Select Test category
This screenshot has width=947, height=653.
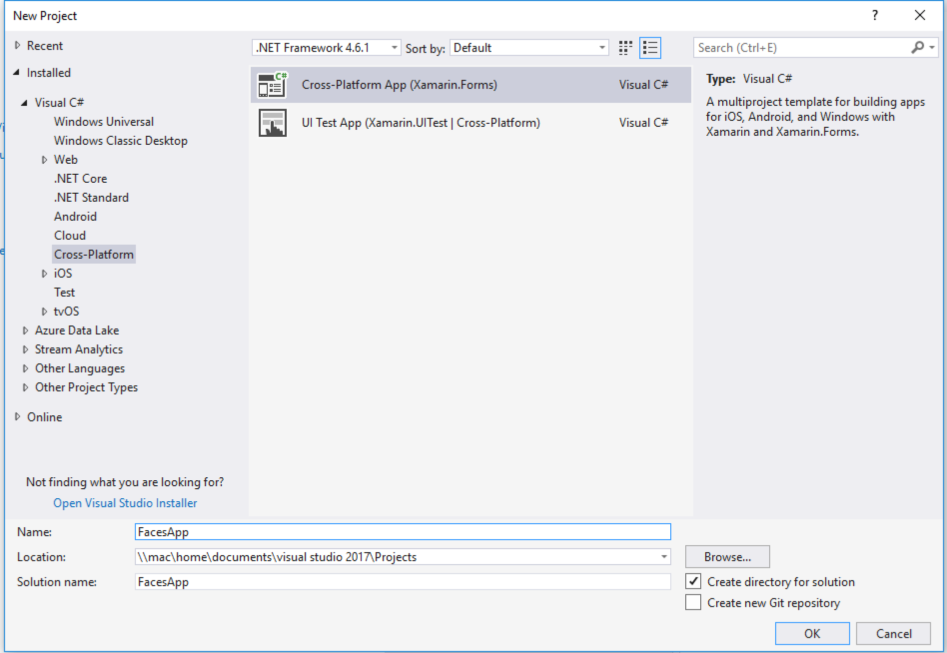coord(64,292)
